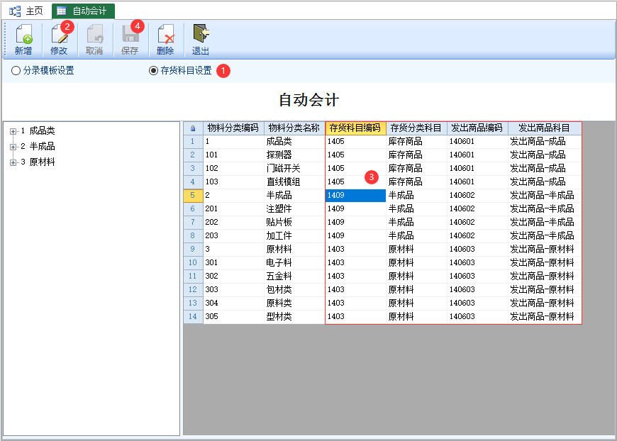Click the highlighted 1409 cell in row 5
617x441 pixels.
[355, 196]
